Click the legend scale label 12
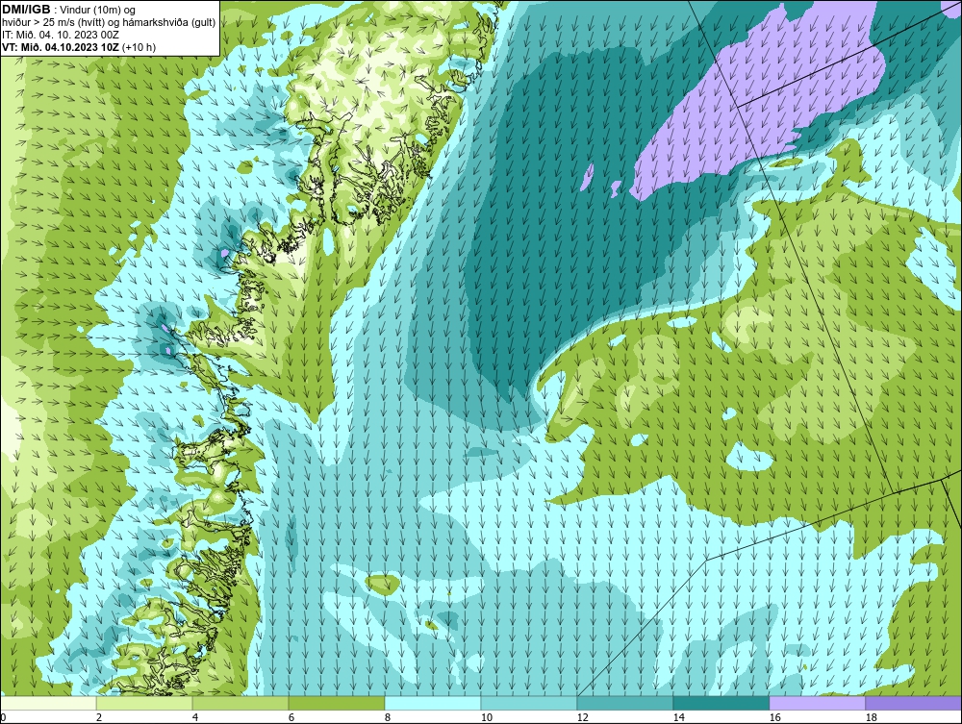 [583, 717]
